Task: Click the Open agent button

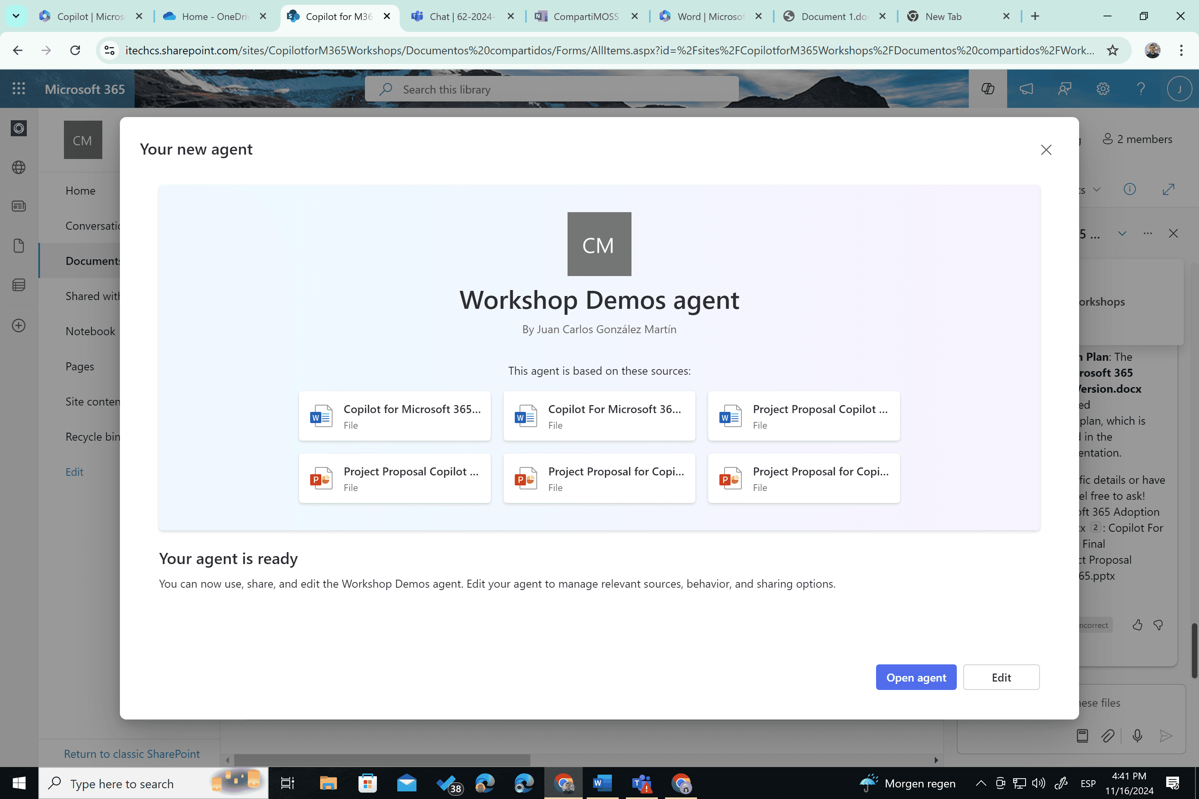Action: [916, 677]
